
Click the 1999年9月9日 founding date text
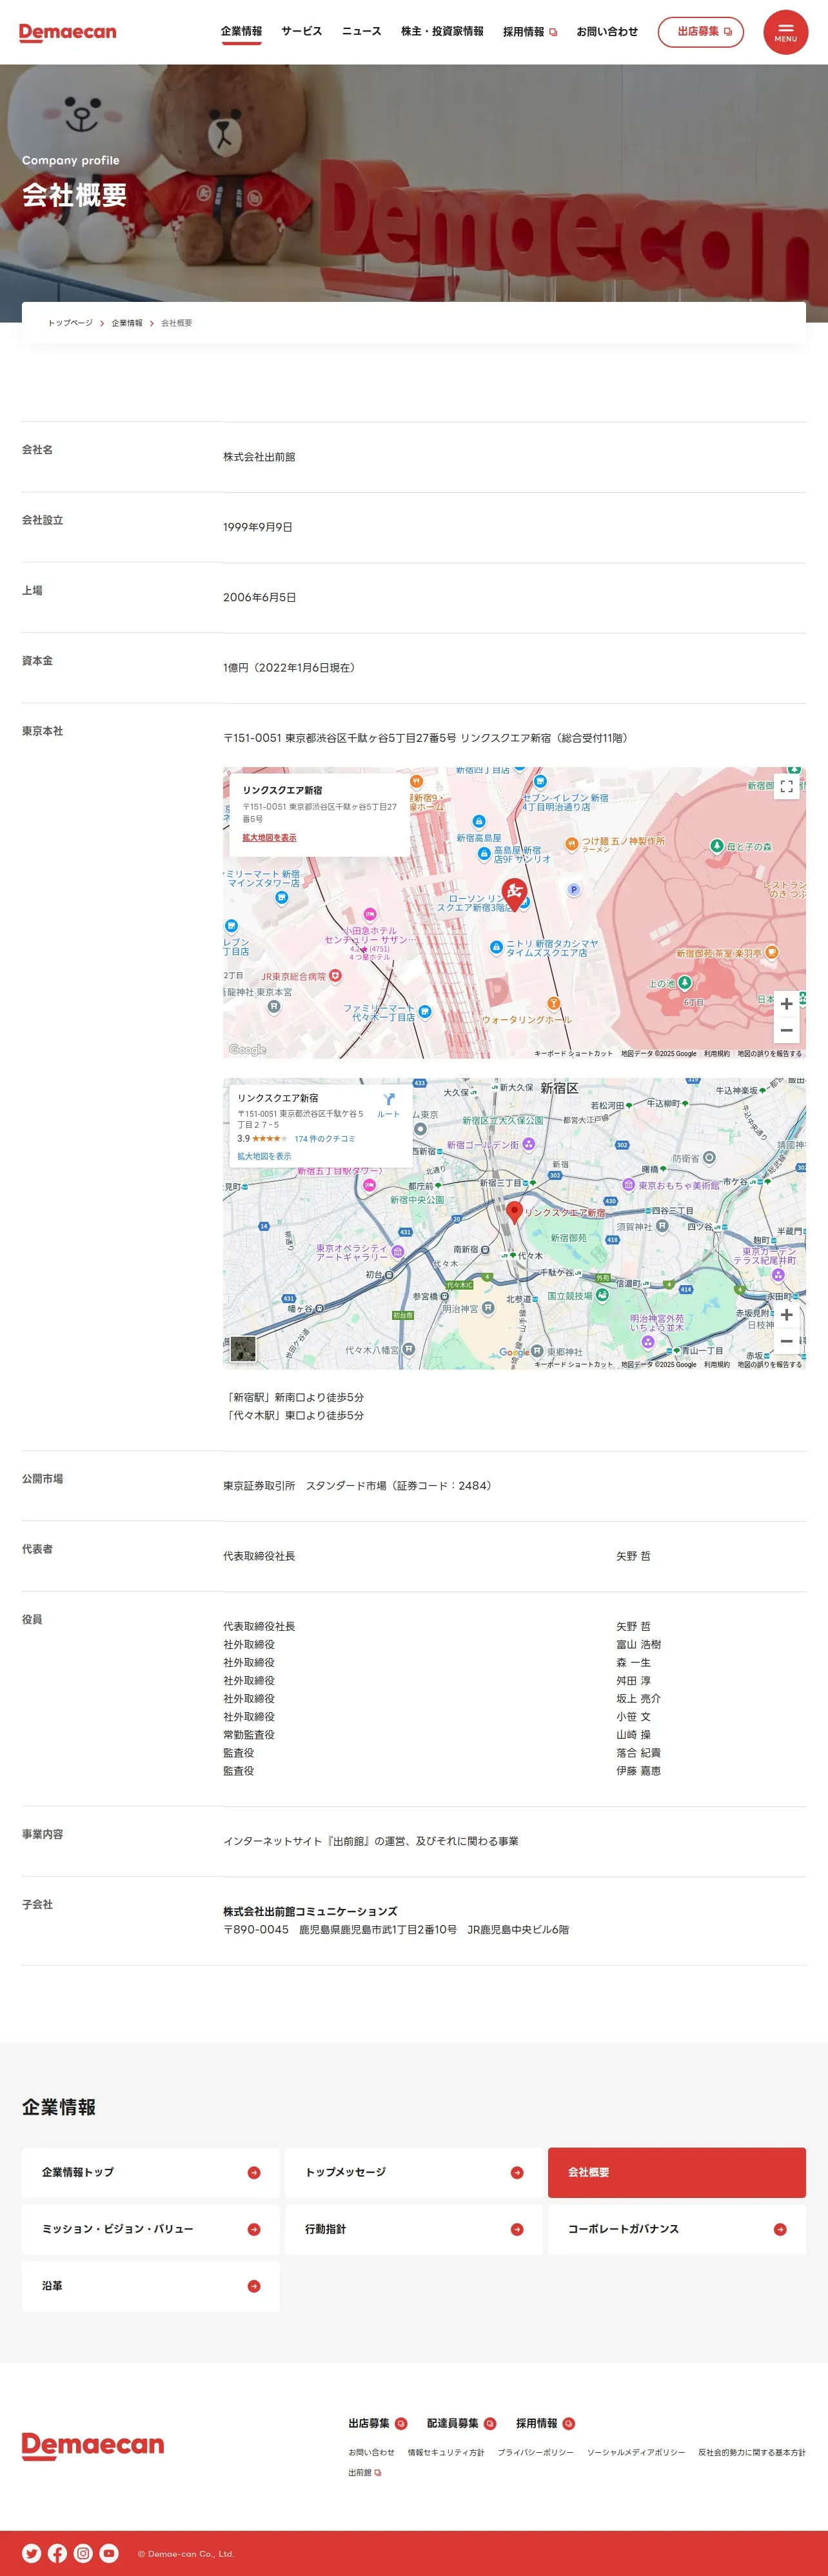(258, 527)
